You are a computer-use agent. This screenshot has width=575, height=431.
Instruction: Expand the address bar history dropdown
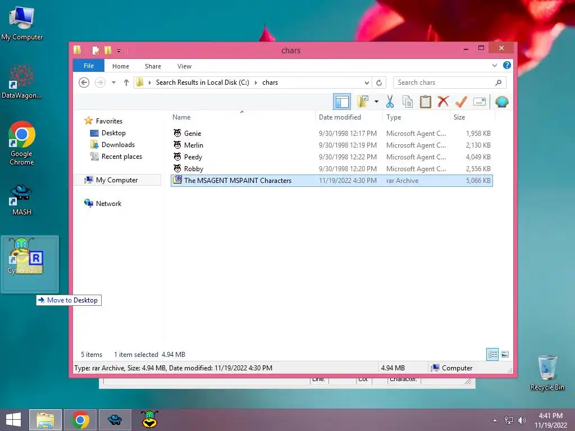[367, 82]
